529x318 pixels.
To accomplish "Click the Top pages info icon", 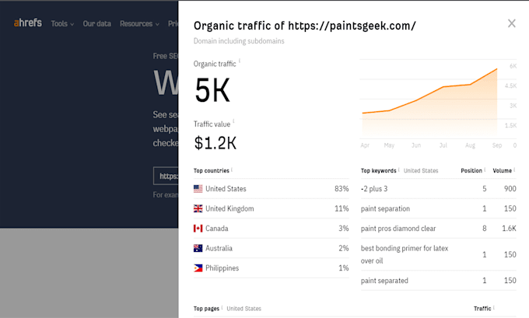I will tap(222, 307).
